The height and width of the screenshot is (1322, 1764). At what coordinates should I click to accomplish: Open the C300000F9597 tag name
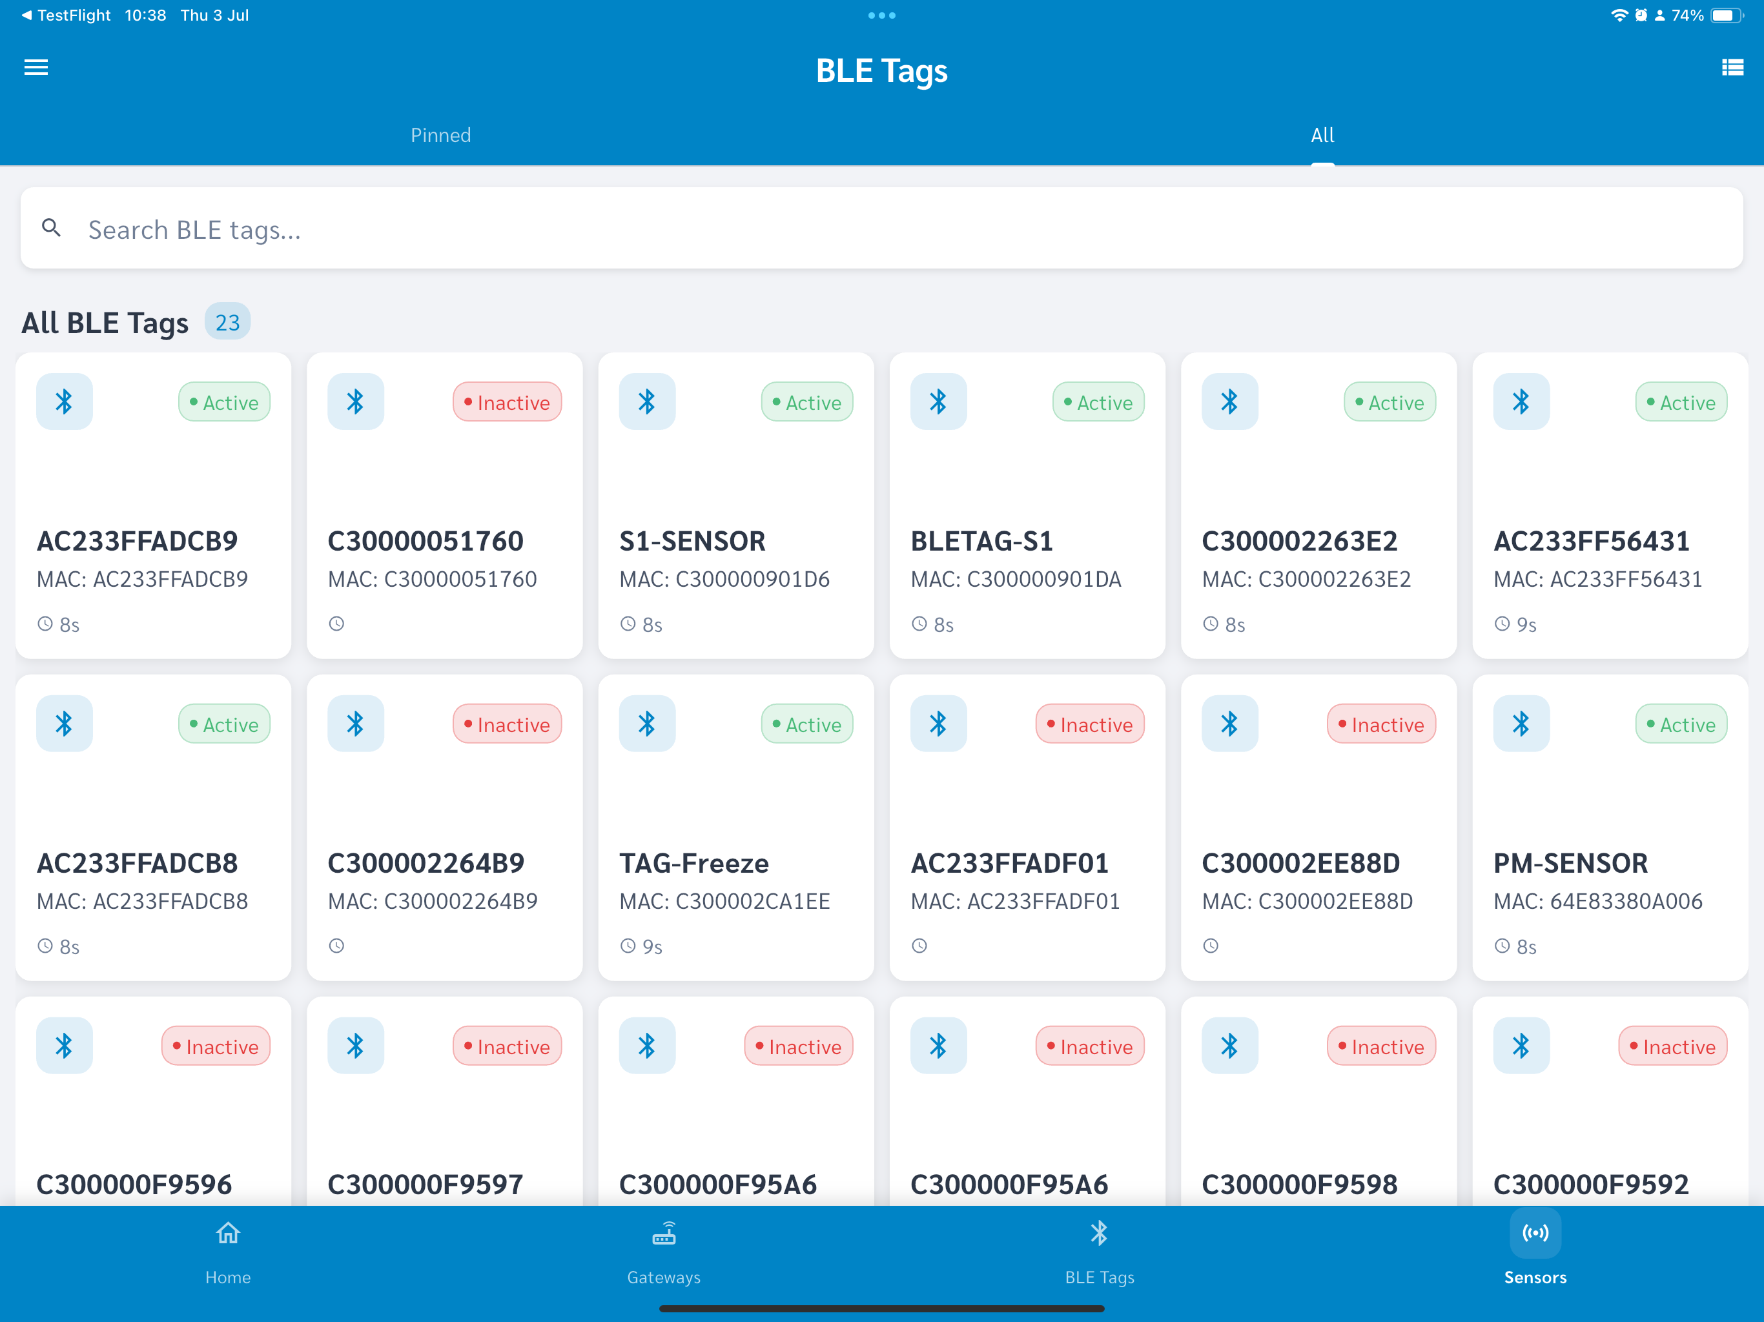click(426, 1186)
